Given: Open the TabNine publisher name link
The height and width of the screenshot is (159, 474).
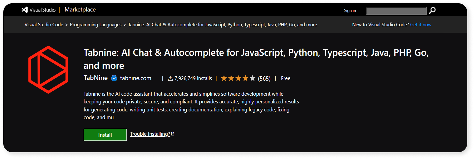Looking at the screenshot, I should click(x=96, y=78).
